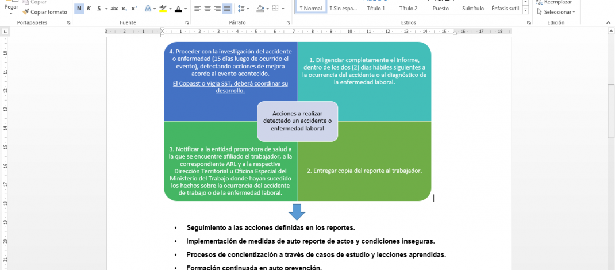Align text to the left
This screenshot has width=615, height=270.
pyautogui.click(x=197, y=9)
